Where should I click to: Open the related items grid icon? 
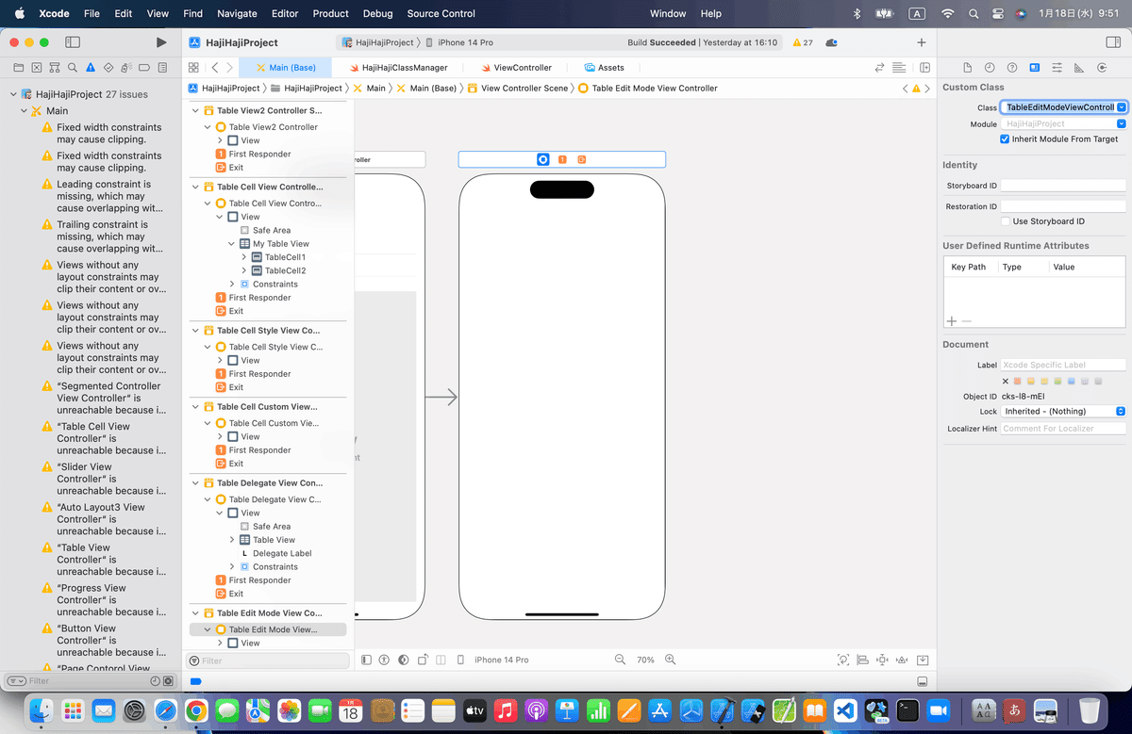(193, 68)
